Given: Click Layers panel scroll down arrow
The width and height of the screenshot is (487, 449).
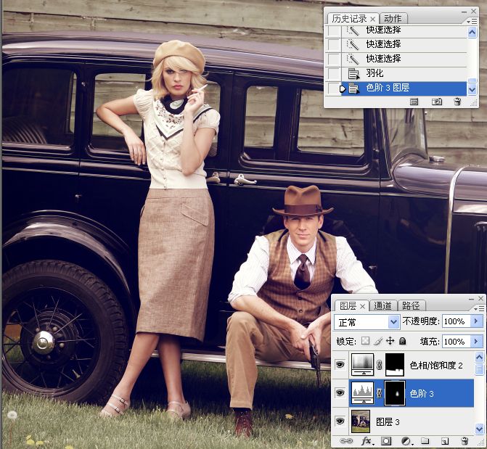Looking at the screenshot, I should (x=479, y=429).
